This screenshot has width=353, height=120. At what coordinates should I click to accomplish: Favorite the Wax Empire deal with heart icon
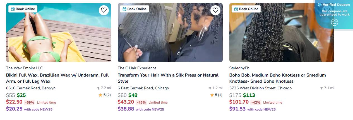(104, 10)
